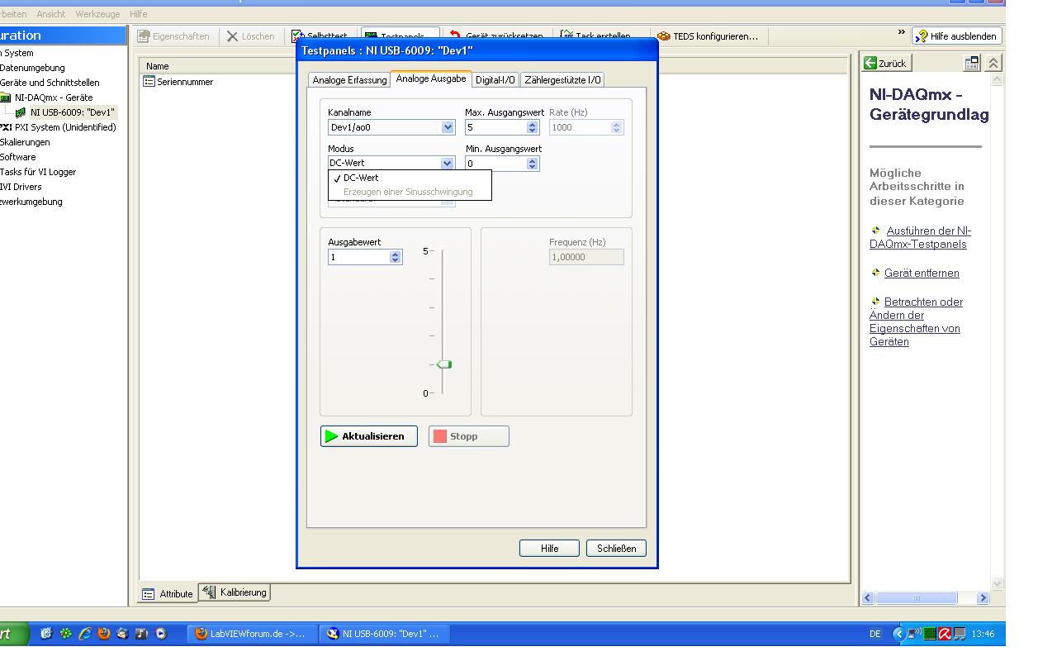
Task: Collapse the help pane with double-chevron icon
Action: tap(993, 63)
